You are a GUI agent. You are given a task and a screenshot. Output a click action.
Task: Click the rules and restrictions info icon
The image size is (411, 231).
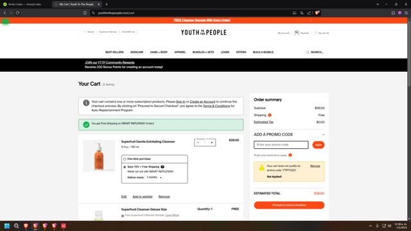(290, 155)
